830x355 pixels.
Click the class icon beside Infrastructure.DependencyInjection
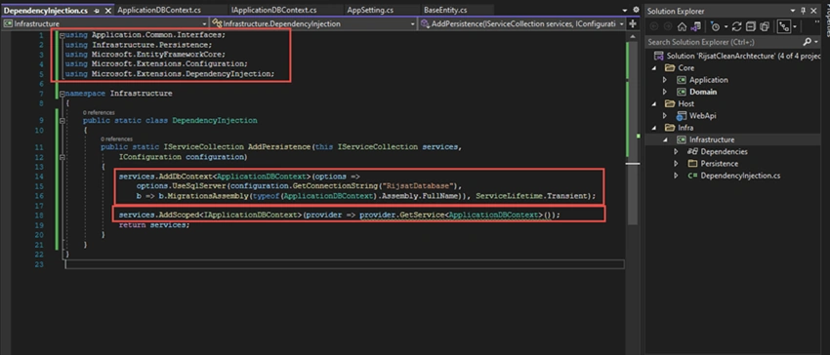(x=217, y=23)
